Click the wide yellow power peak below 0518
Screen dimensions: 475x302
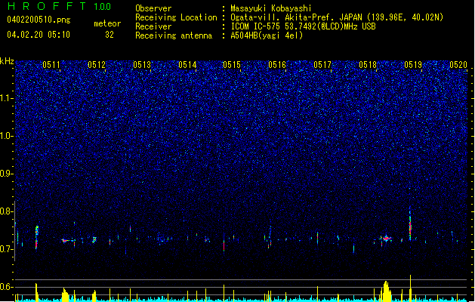click(x=386, y=291)
